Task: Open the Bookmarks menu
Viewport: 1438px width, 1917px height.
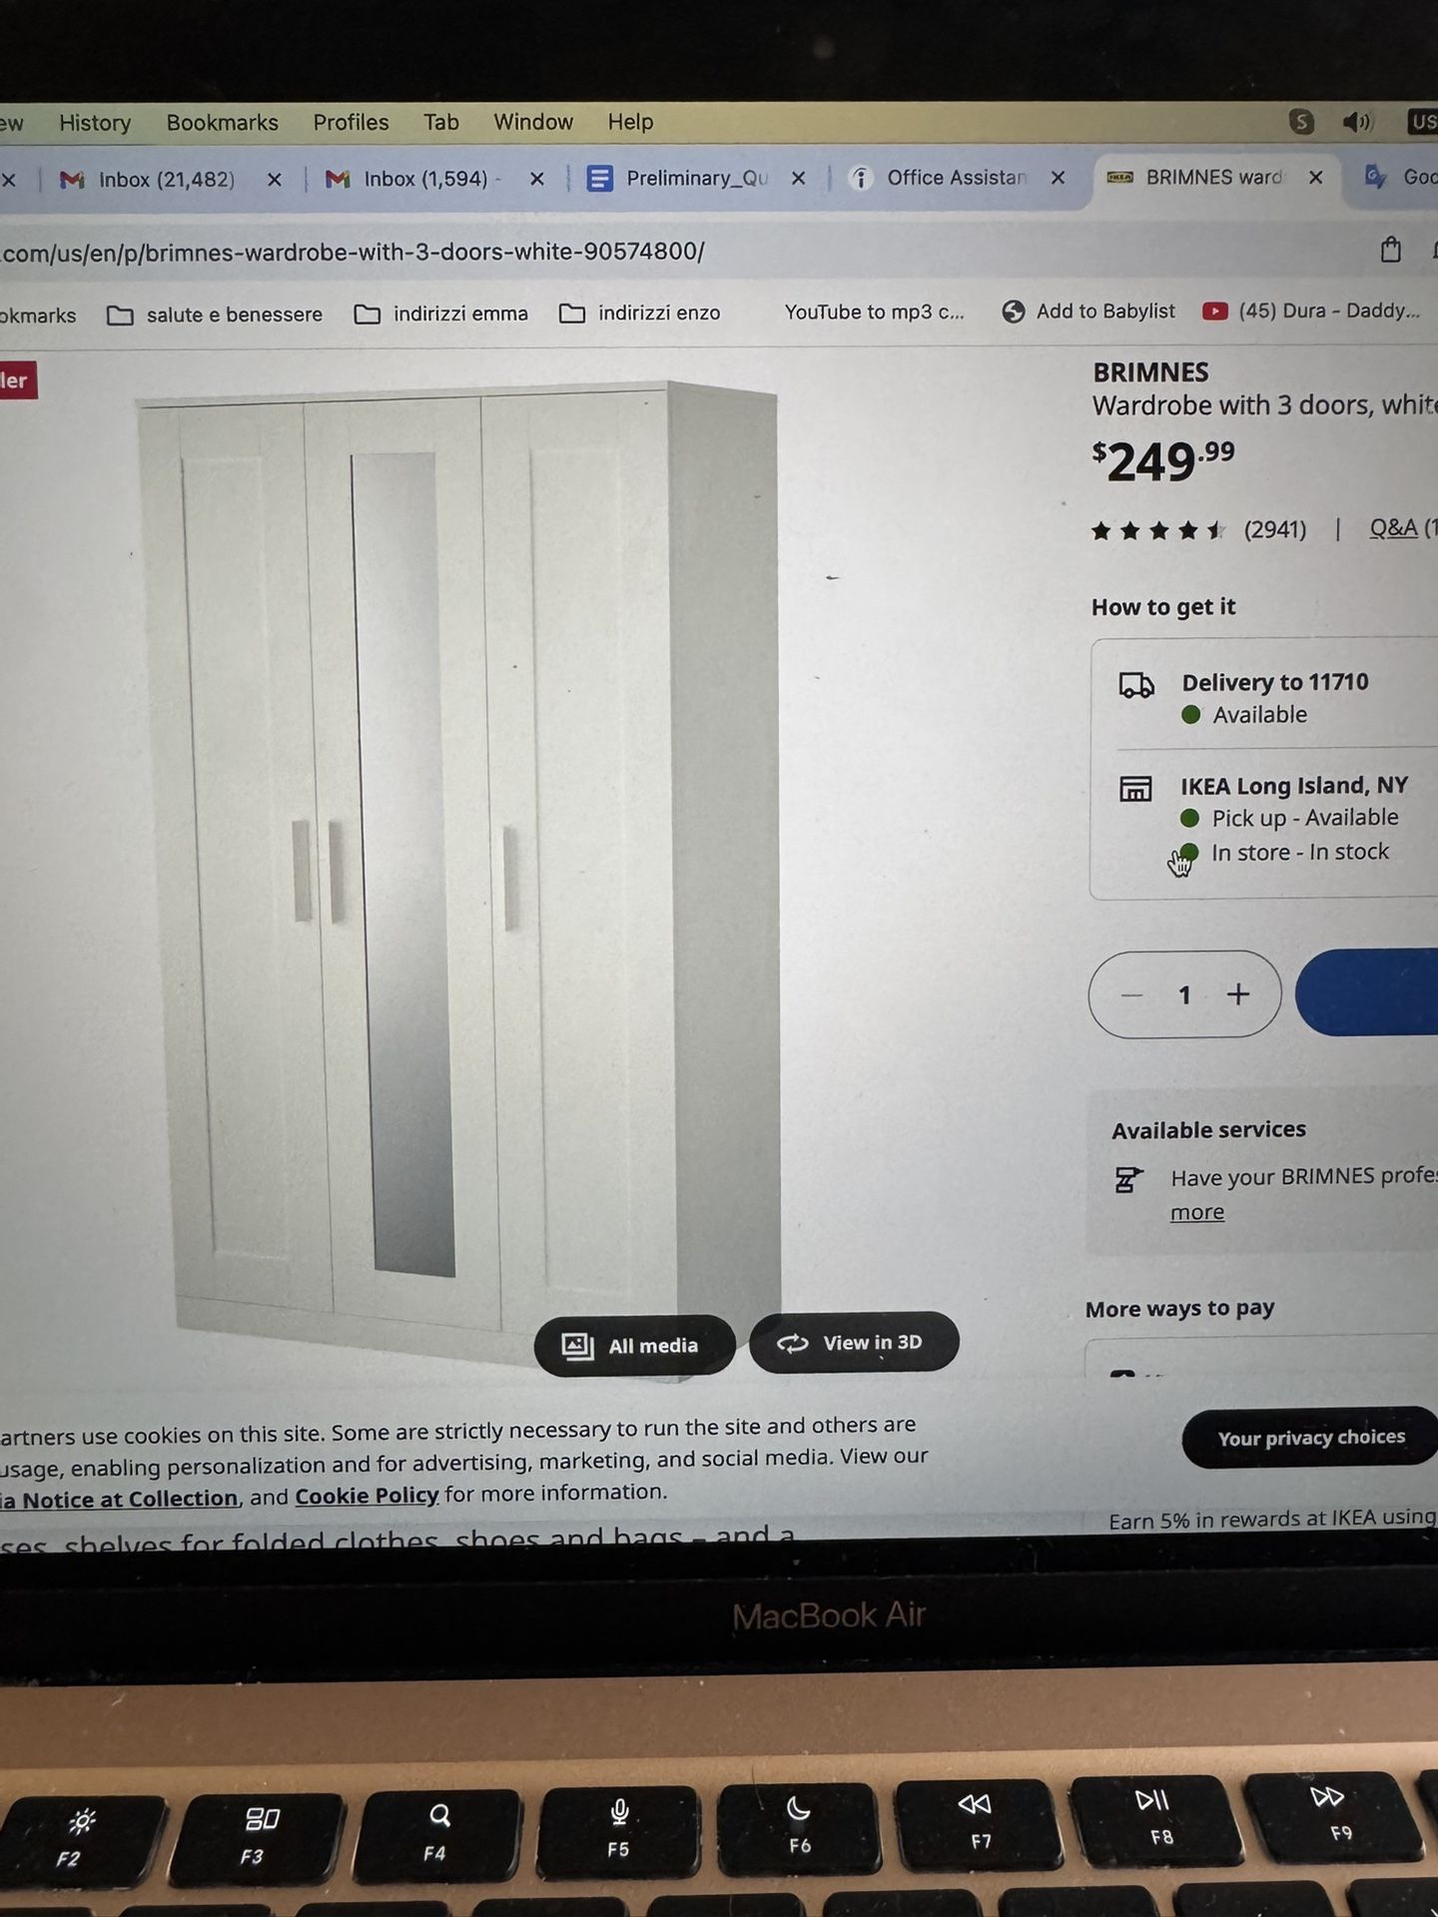Action: point(222,122)
